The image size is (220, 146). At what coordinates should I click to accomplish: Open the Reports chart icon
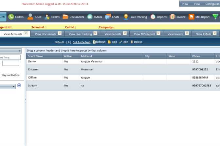[153, 17]
